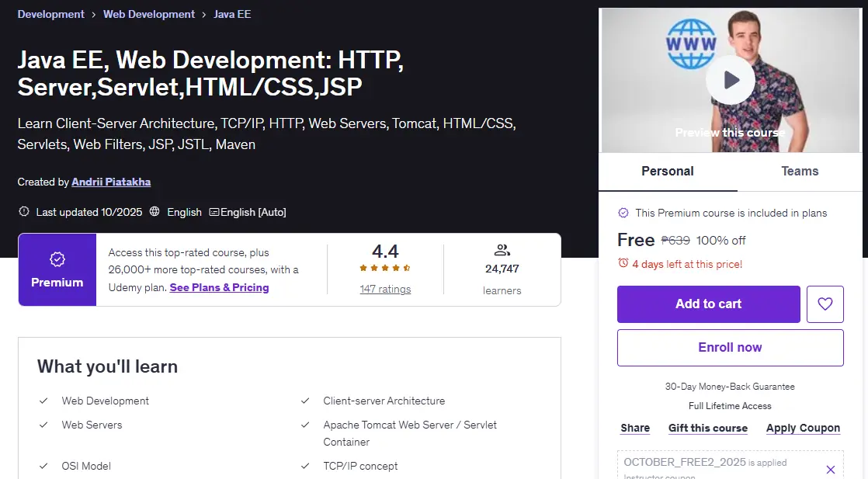868x479 pixels.
Task: Click the checkmark beside OSI Model item
Action: pos(43,466)
